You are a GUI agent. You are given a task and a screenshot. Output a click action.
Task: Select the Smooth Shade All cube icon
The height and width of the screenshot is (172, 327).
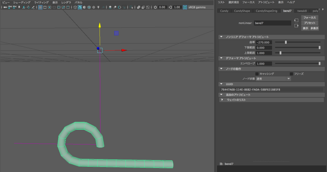(x=80, y=7)
